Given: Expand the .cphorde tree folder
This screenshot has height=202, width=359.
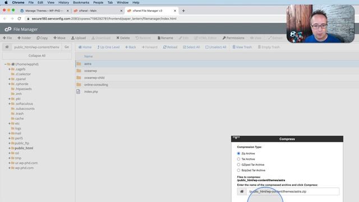Looking at the screenshot, I should click(x=10, y=84).
